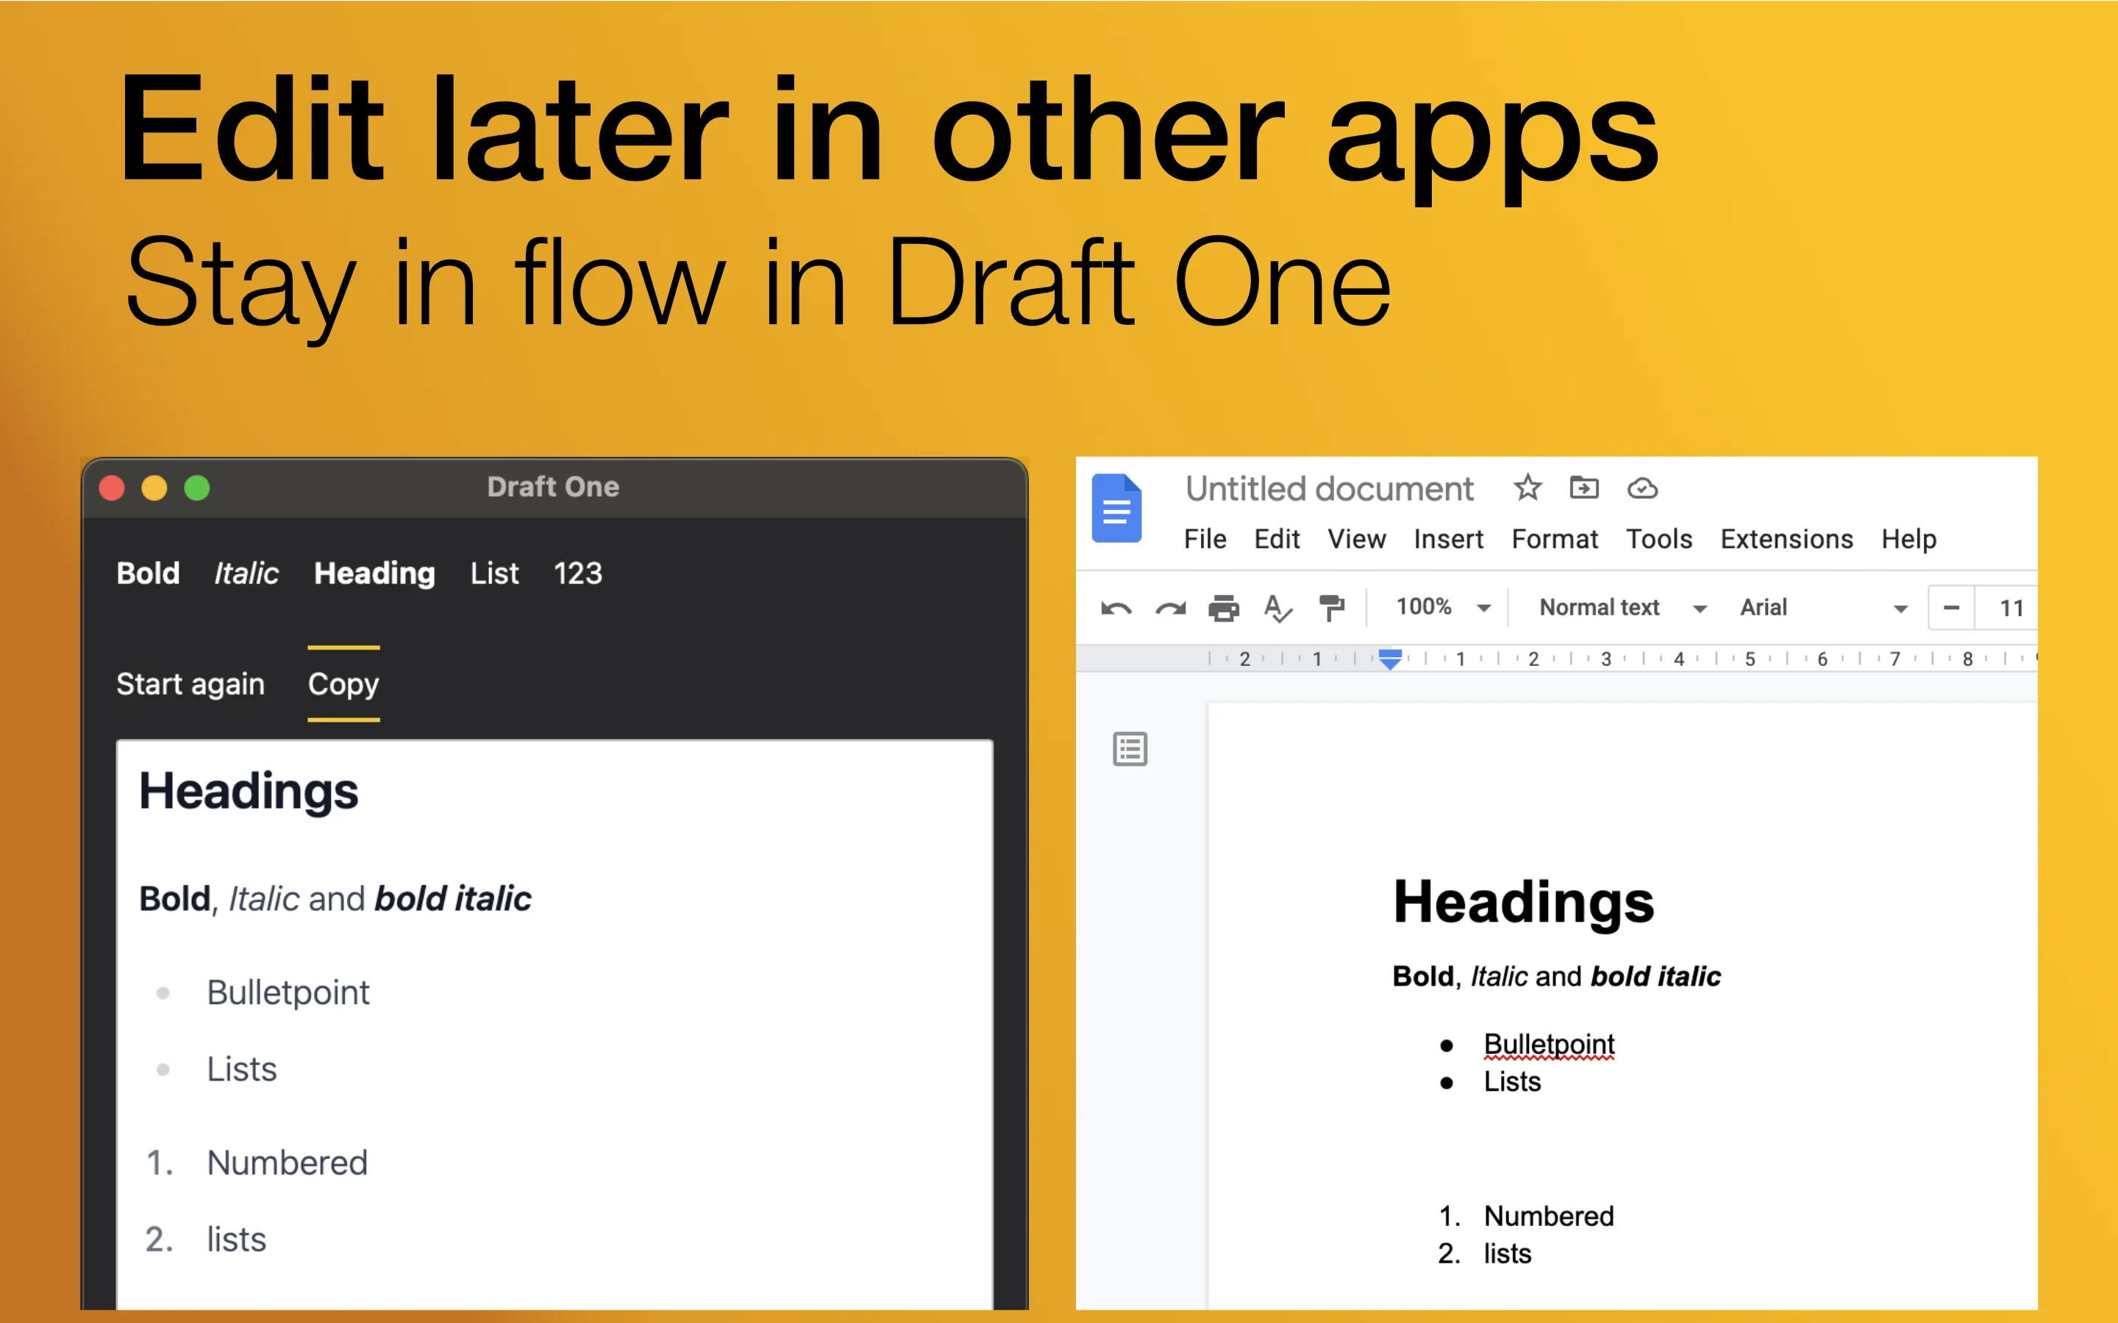Star the Untitled document
The height and width of the screenshot is (1323, 2118).
point(1527,487)
